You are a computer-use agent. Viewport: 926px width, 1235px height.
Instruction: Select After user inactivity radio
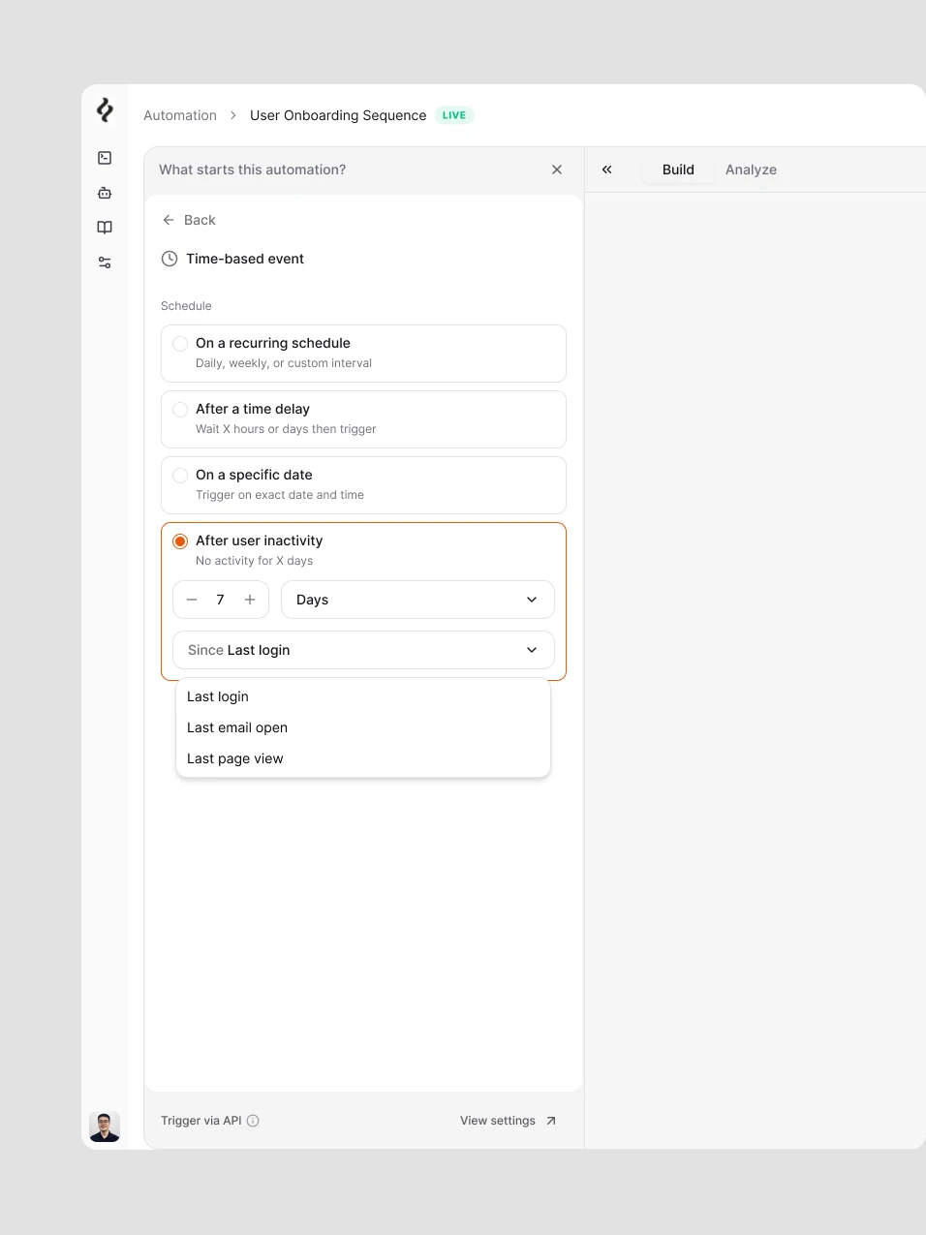click(180, 541)
